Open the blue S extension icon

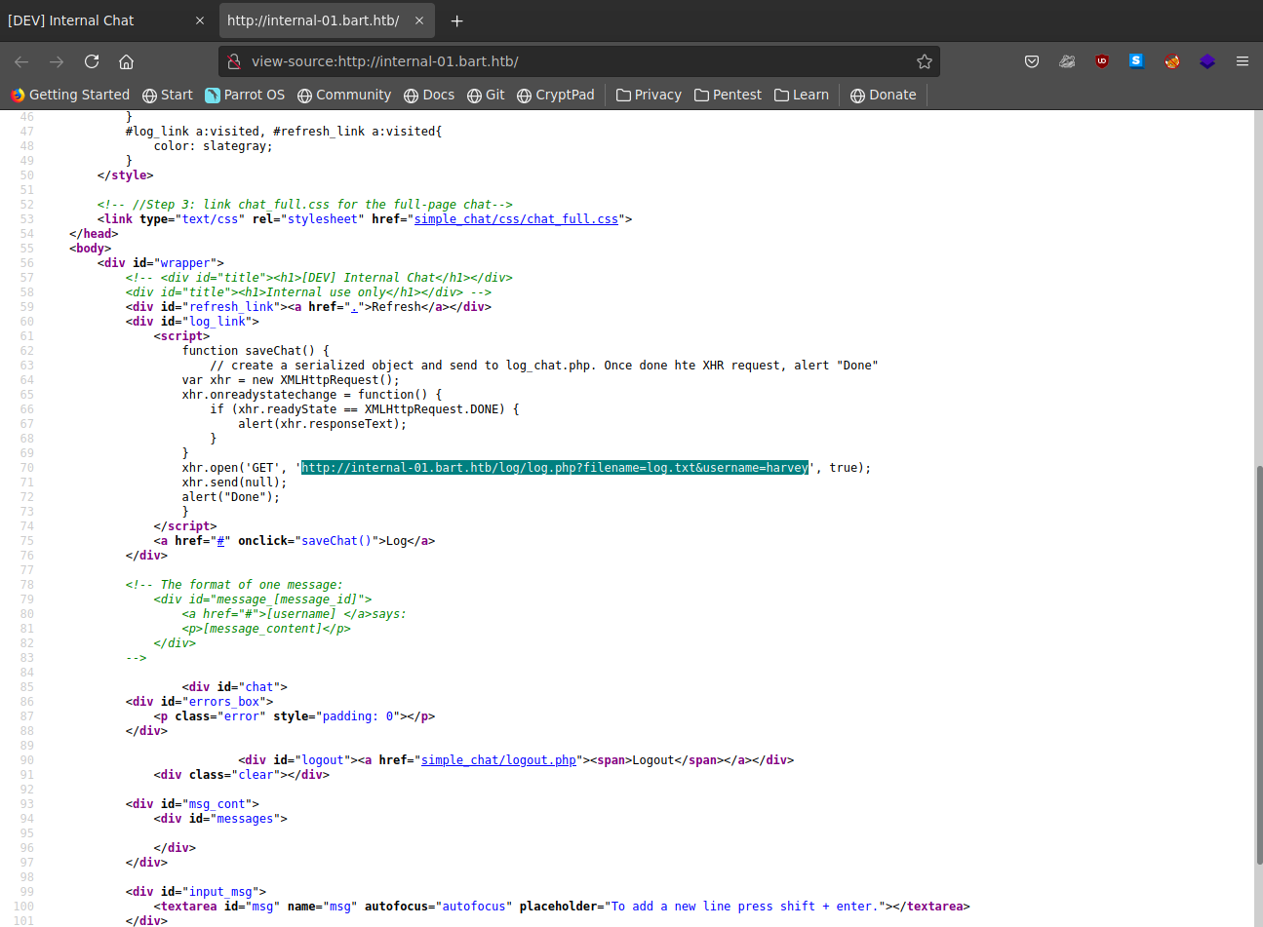pos(1136,61)
